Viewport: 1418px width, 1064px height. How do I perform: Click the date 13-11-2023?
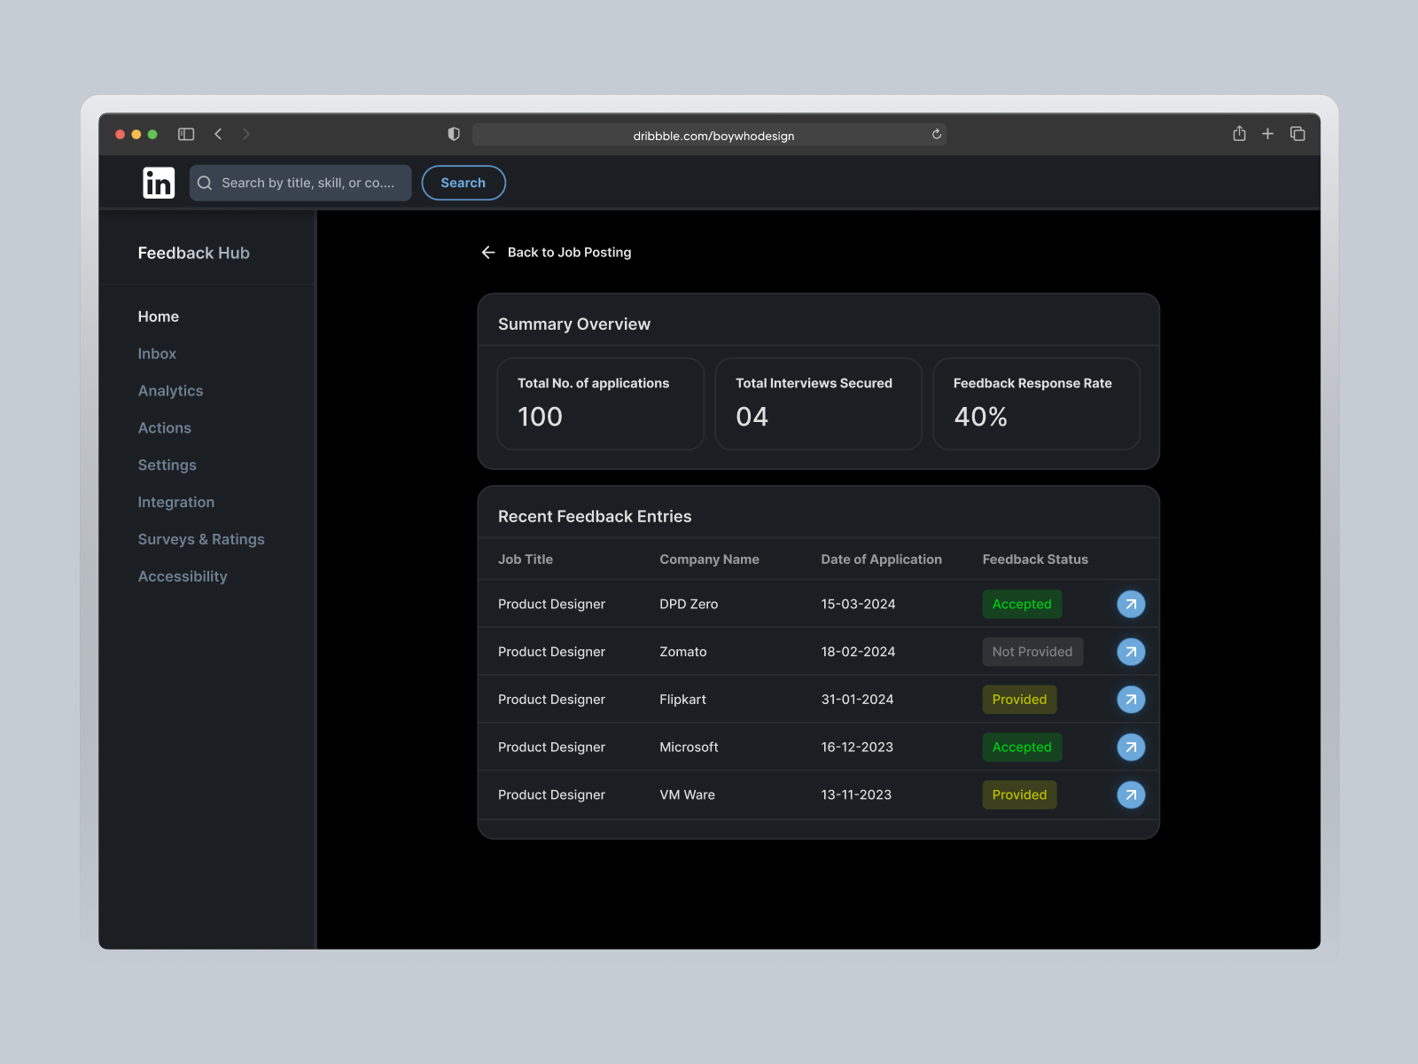pos(856,794)
